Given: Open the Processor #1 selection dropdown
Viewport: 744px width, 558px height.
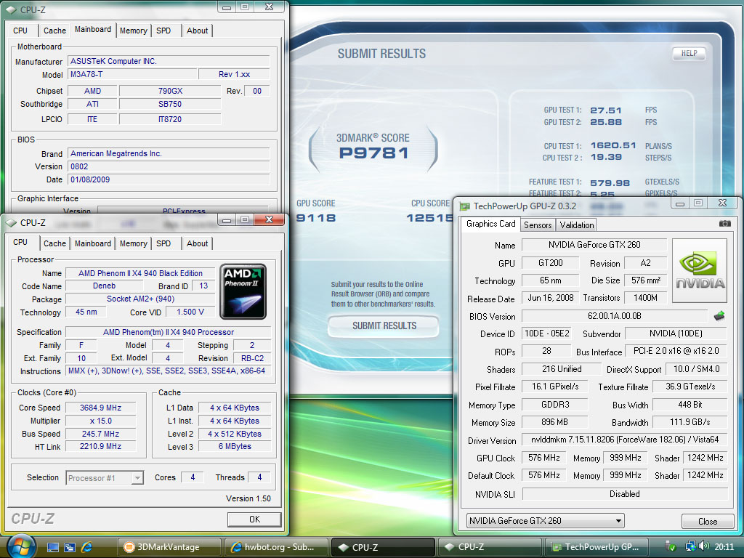Looking at the screenshot, I should [x=137, y=477].
